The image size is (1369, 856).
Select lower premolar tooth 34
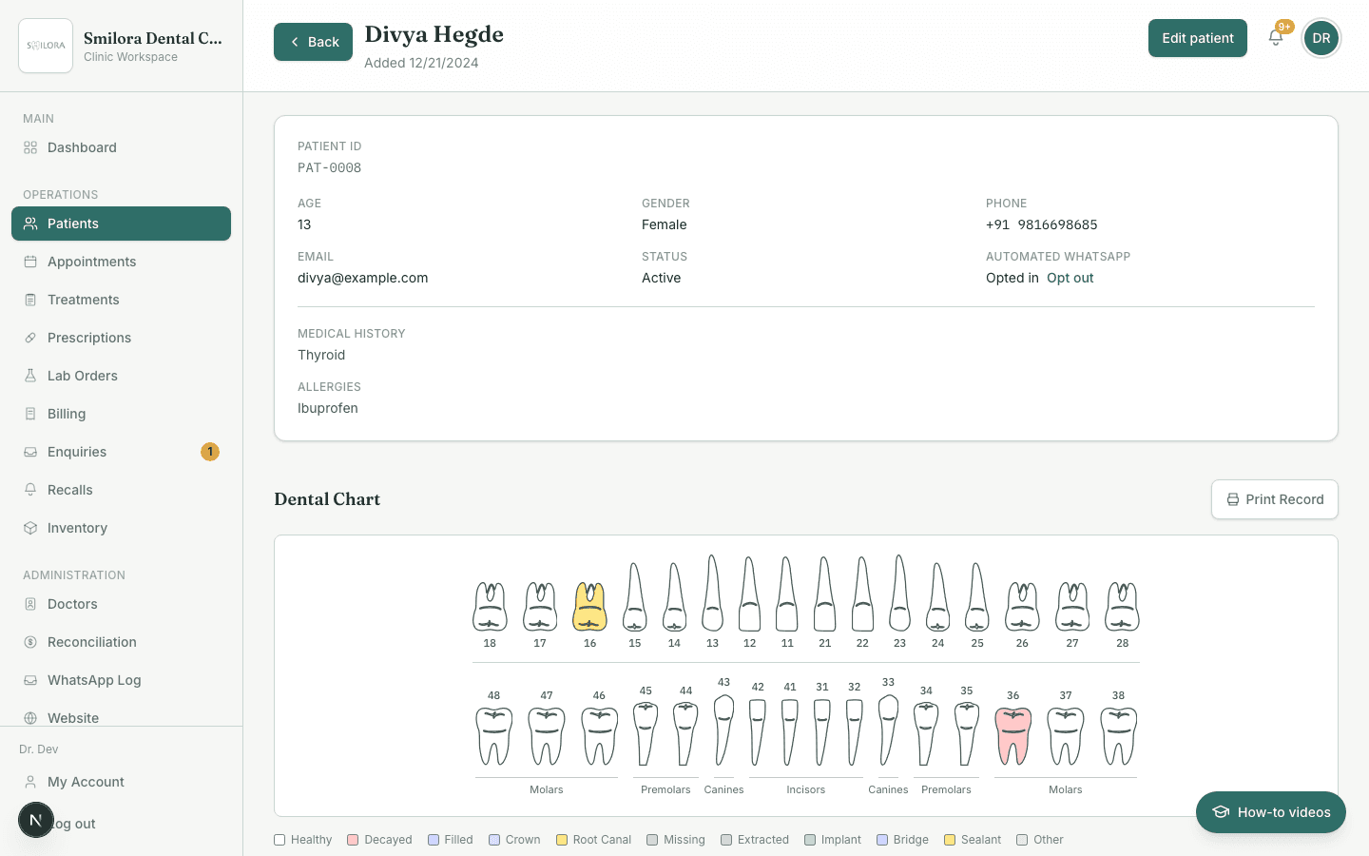click(926, 733)
